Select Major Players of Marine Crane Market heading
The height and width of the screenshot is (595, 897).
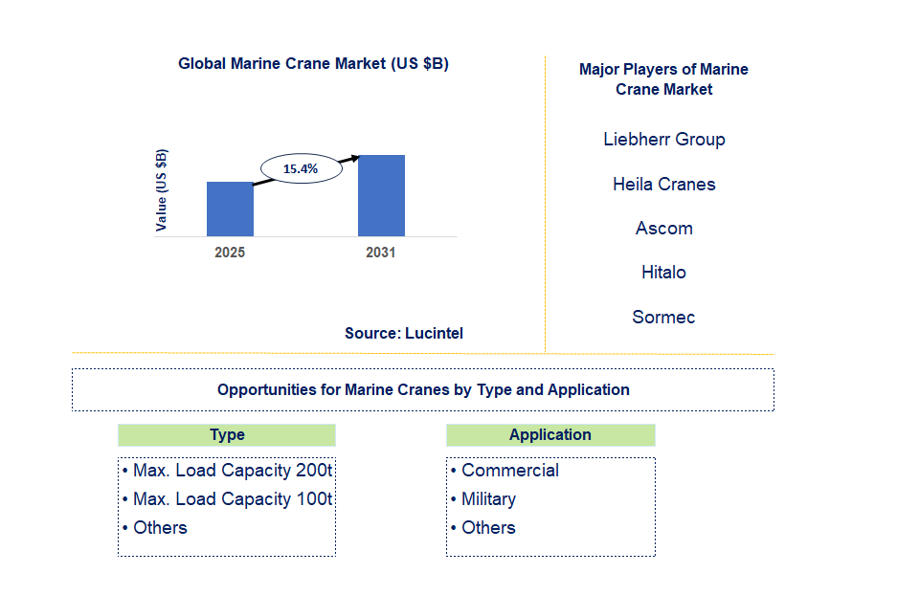(663, 78)
